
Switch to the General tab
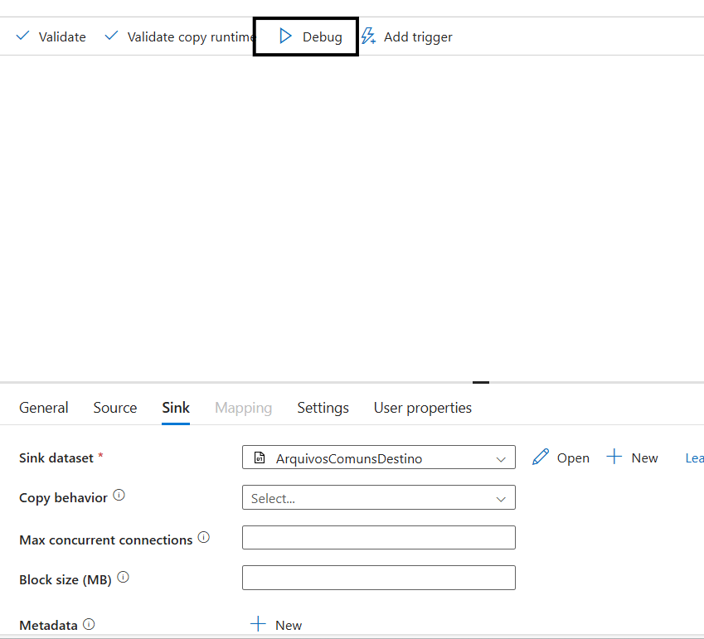(x=44, y=408)
